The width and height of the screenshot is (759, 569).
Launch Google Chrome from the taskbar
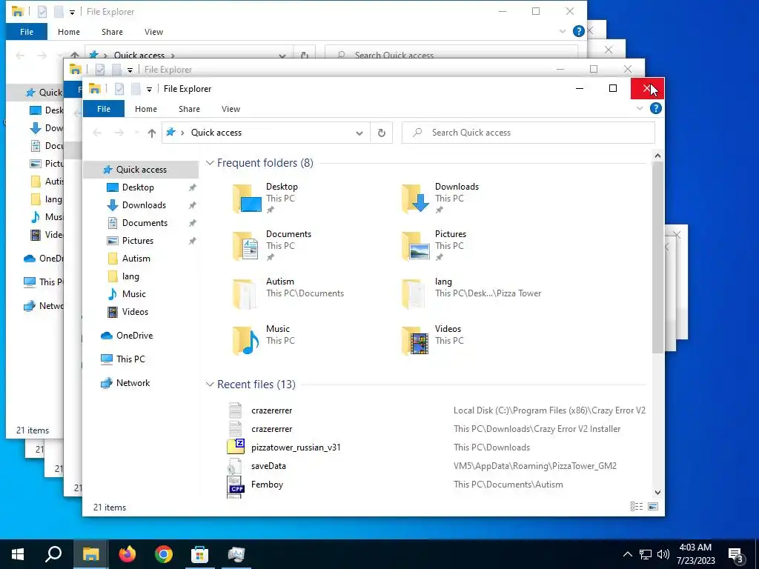click(x=164, y=554)
